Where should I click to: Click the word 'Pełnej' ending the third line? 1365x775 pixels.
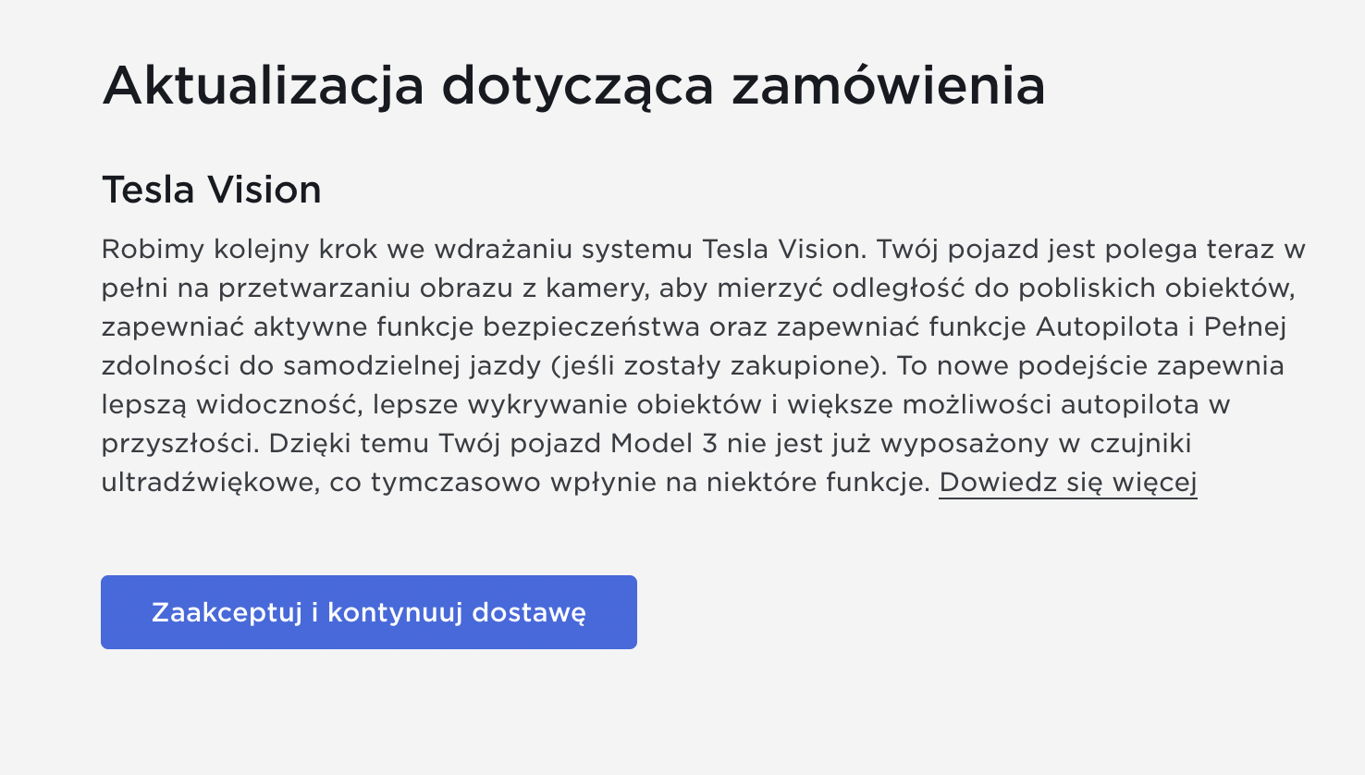(x=1246, y=327)
